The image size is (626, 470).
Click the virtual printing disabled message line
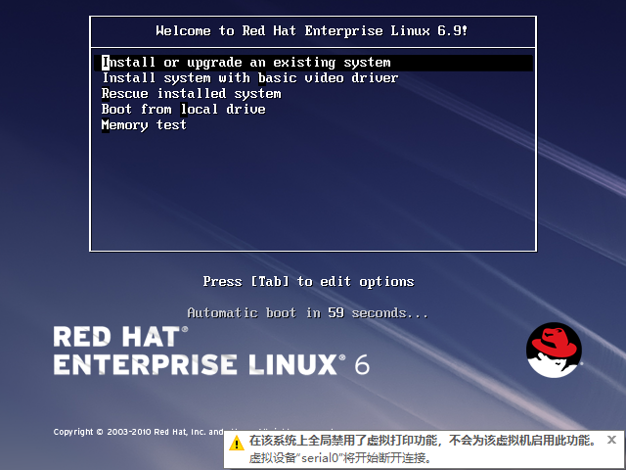coord(423,441)
